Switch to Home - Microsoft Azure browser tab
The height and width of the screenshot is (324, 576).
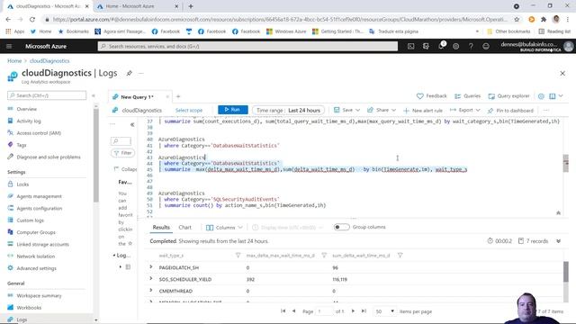(x=137, y=6)
